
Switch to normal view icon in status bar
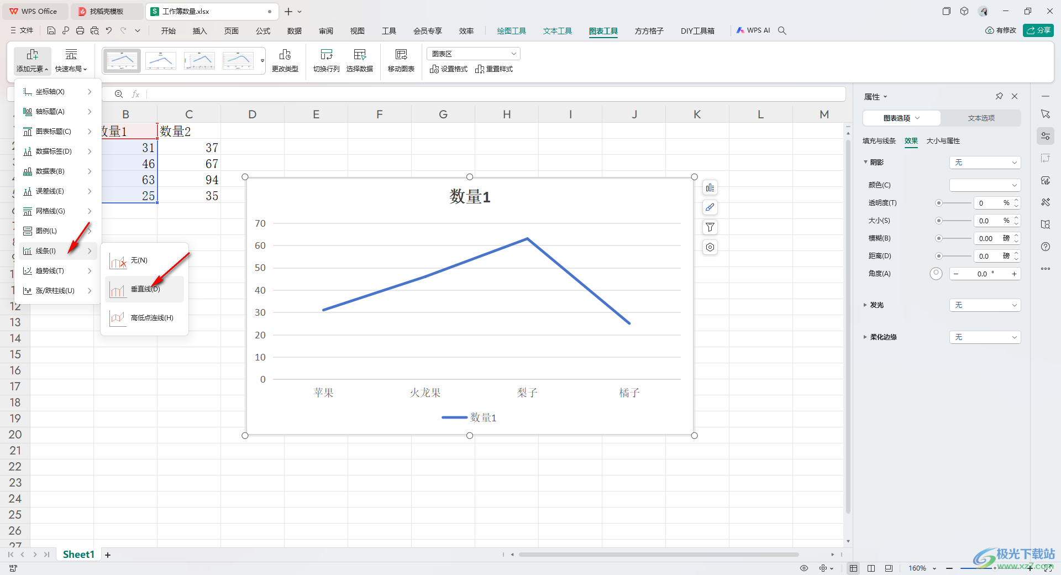coord(854,568)
